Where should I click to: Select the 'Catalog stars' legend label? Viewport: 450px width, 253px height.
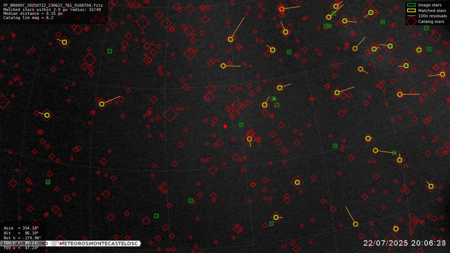click(x=431, y=21)
